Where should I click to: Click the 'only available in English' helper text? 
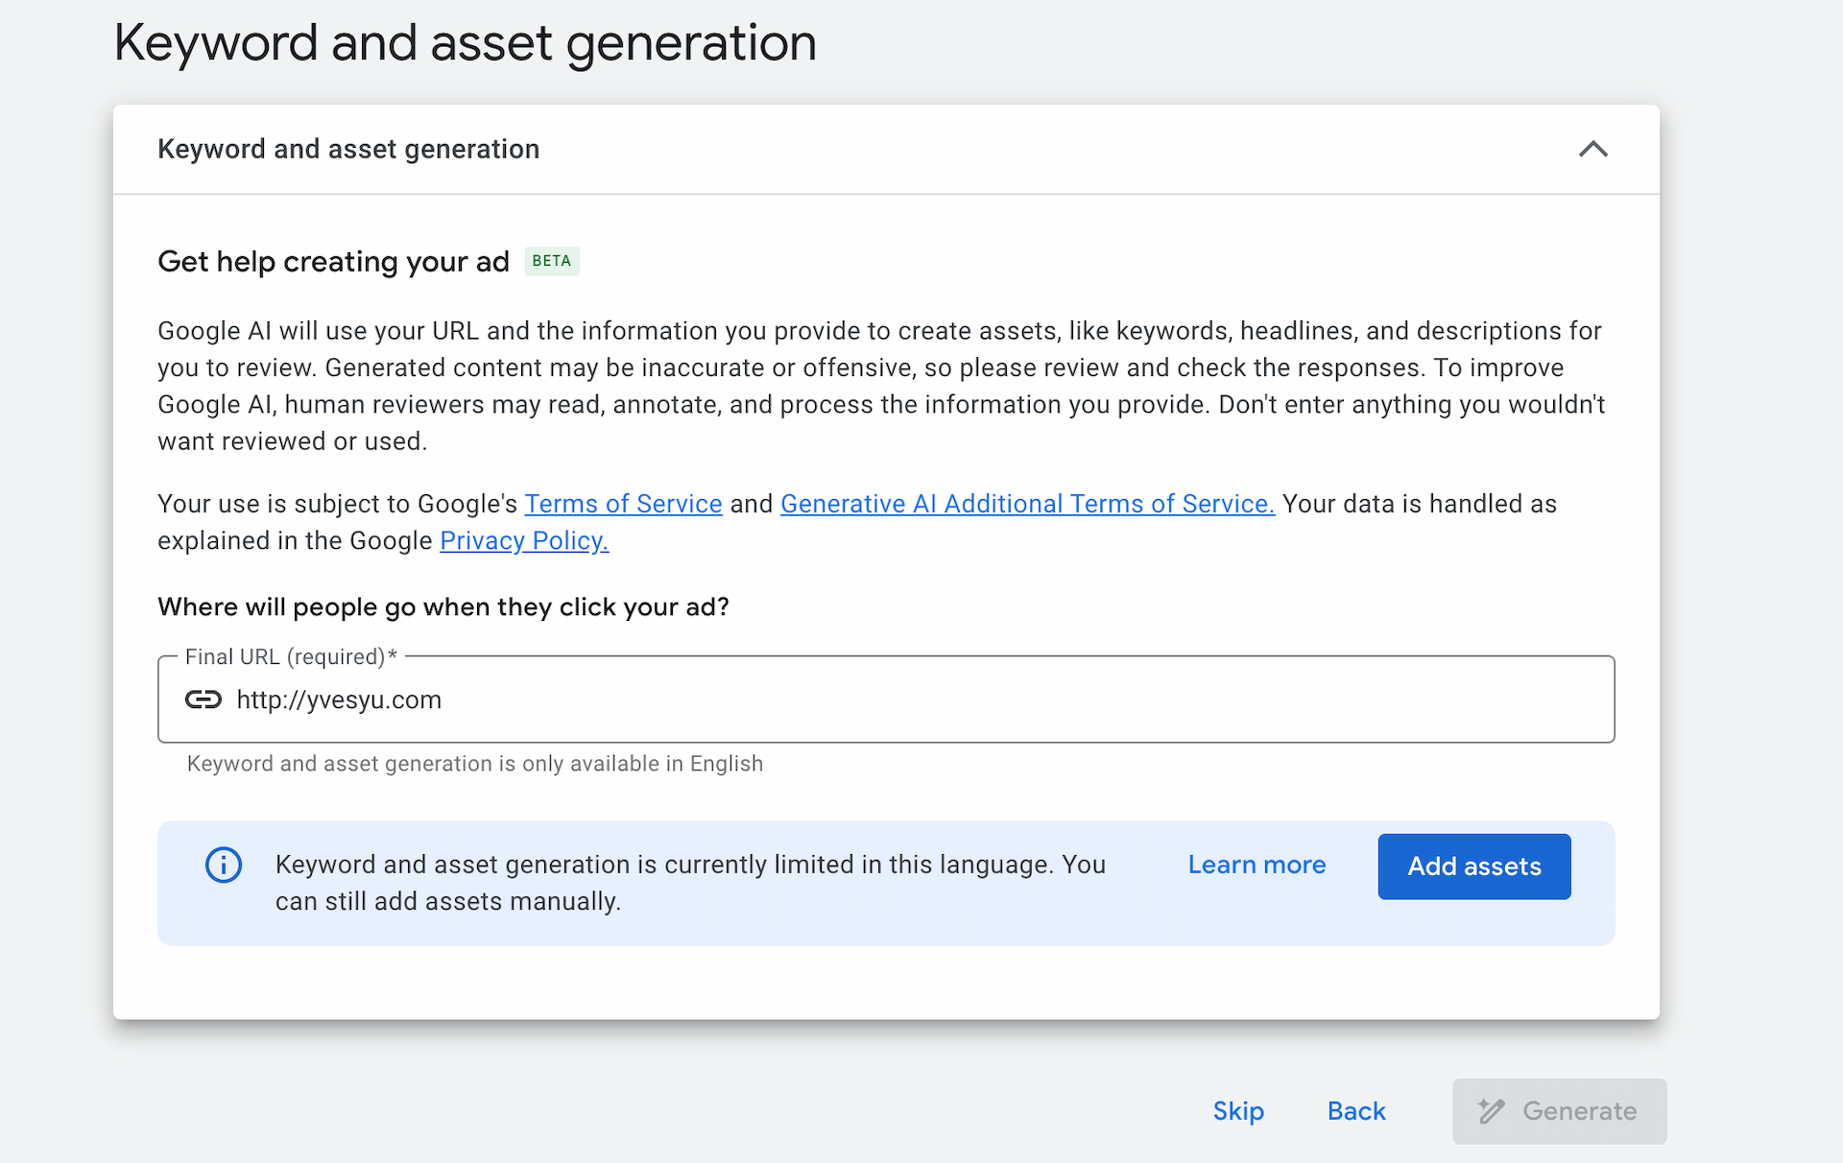point(475,764)
